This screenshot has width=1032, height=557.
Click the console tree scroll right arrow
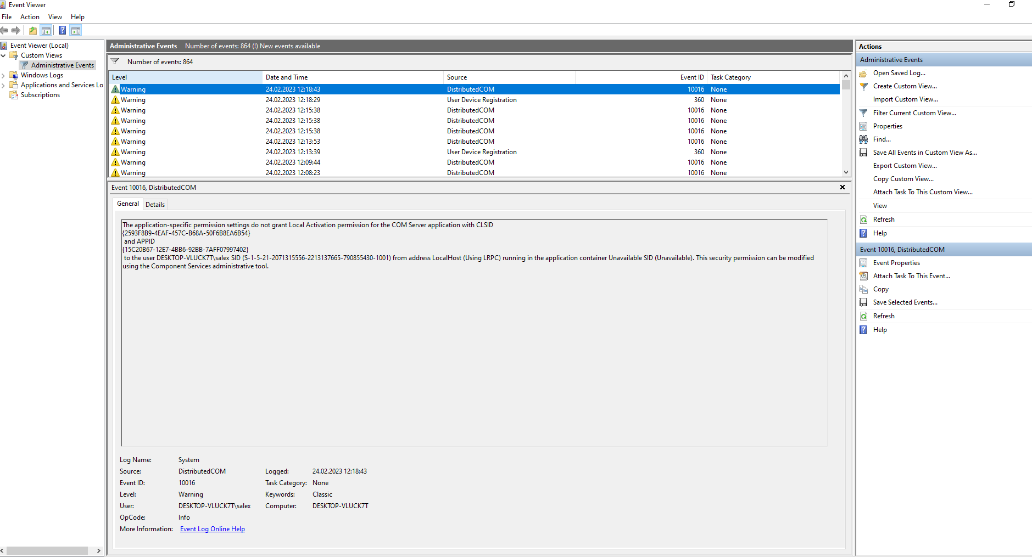pos(98,550)
